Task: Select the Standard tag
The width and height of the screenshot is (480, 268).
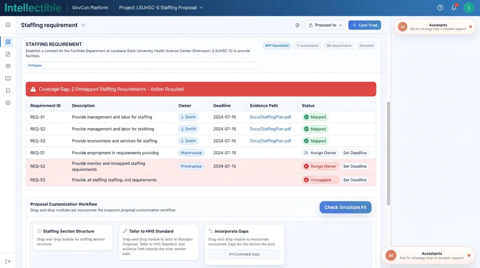Action: (366, 46)
